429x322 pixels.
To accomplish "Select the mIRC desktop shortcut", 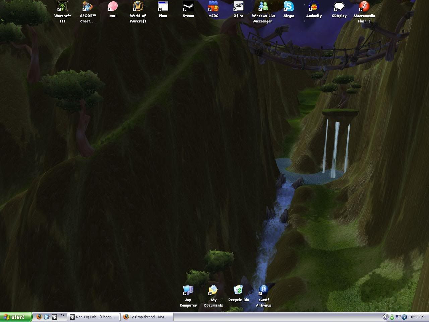I will pyautogui.click(x=213, y=9).
